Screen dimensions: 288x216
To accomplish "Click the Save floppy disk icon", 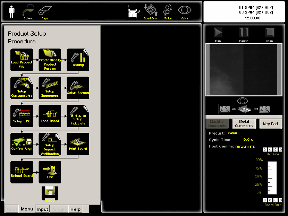I will pos(50,194).
